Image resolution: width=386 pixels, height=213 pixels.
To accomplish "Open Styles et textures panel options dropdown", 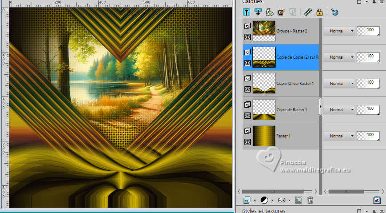I will (x=366, y=211).
